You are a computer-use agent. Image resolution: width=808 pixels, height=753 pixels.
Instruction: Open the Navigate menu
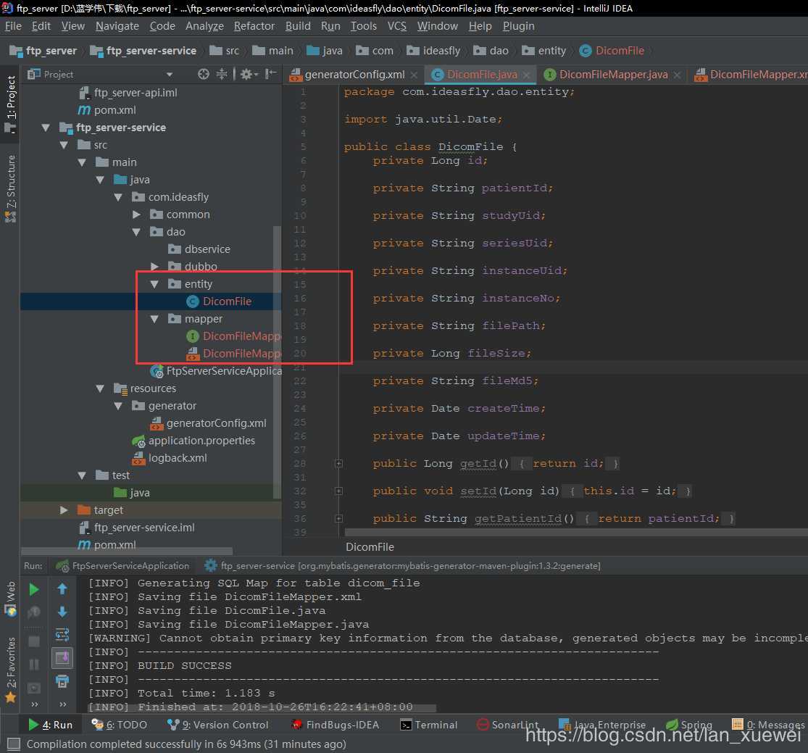pyautogui.click(x=117, y=26)
